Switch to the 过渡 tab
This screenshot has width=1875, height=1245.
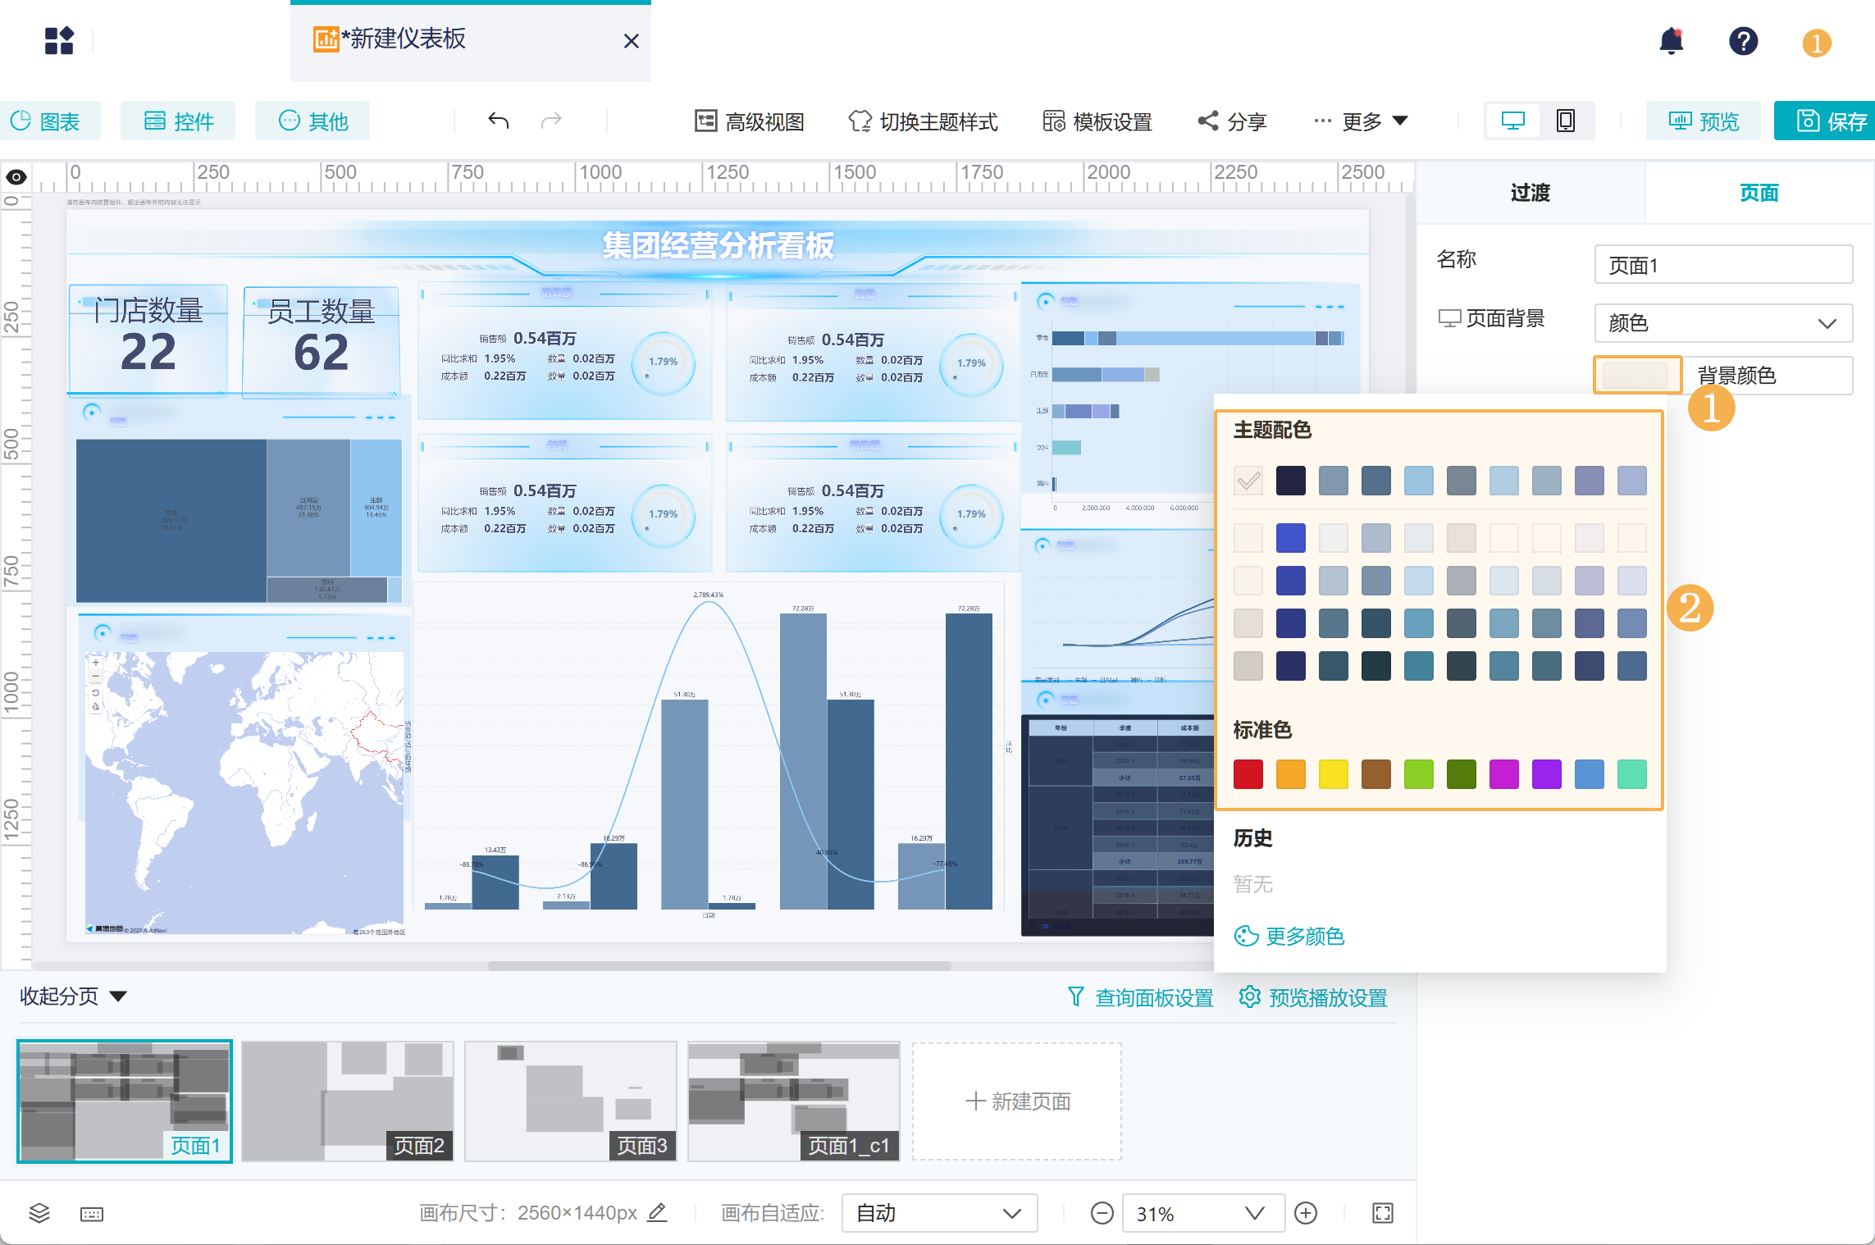point(1530,193)
